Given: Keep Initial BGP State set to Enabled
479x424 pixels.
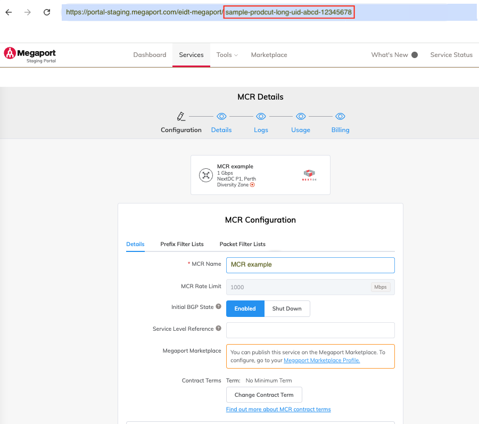Looking at the screenshot, I should click(245, 308).
